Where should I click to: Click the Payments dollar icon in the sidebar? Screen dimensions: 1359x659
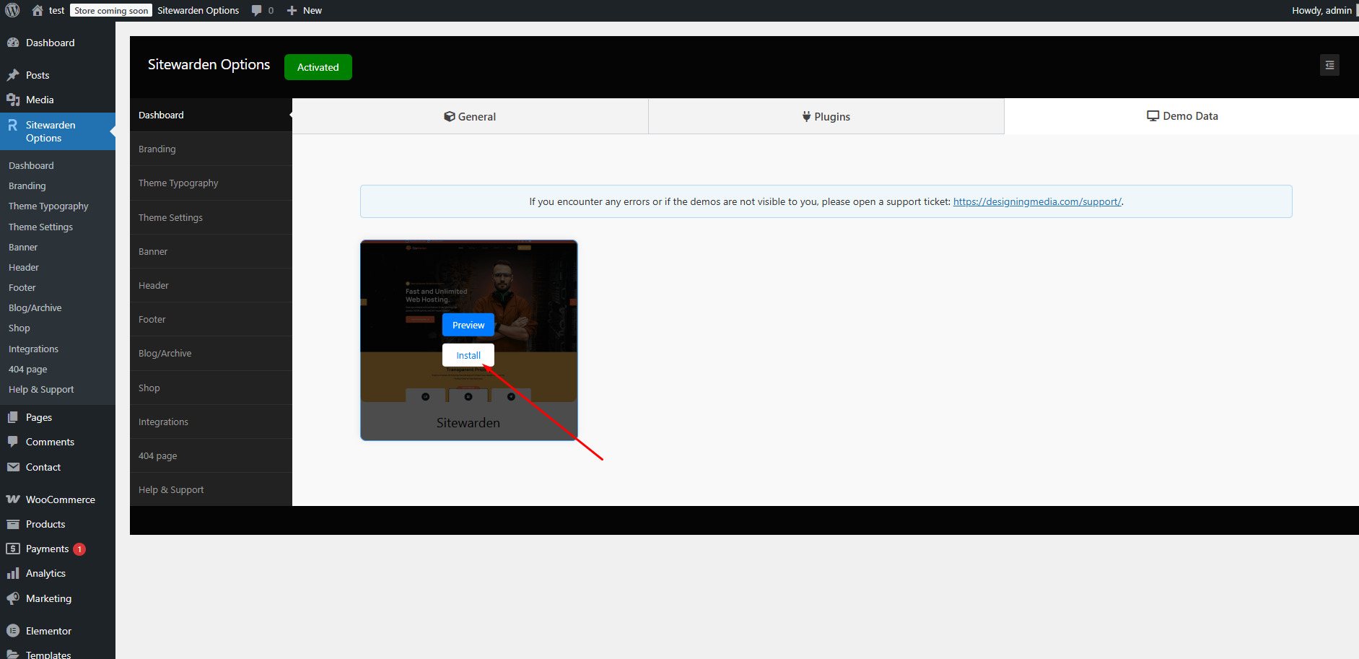click(13, 549)
